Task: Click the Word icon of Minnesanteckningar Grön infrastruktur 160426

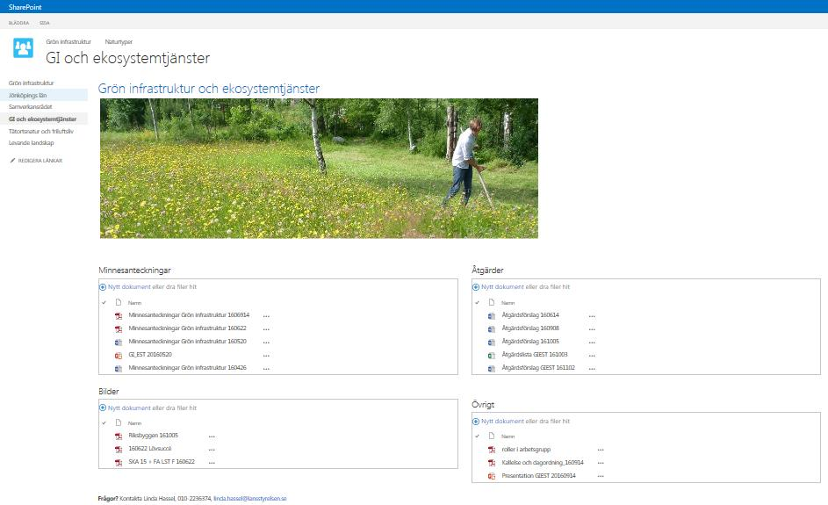Action: pyautogui.click(x=119, y=368)
